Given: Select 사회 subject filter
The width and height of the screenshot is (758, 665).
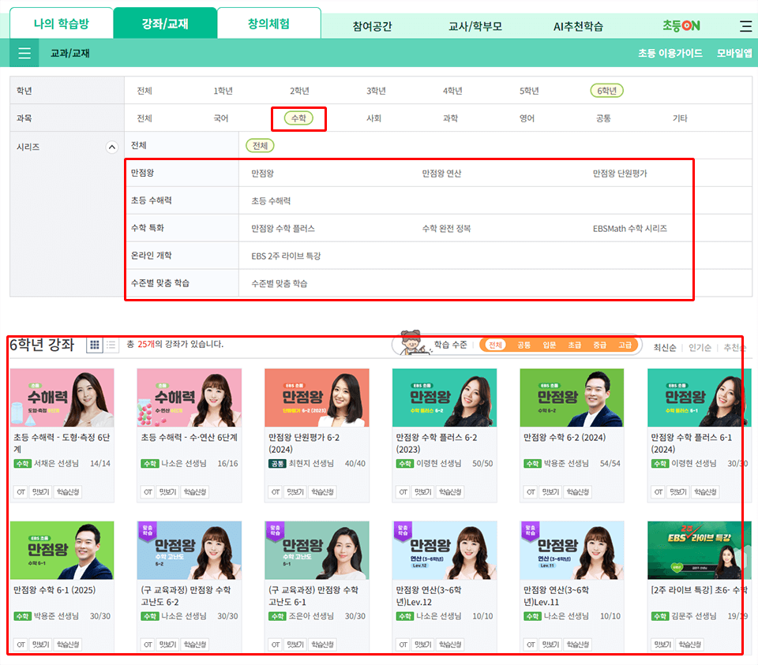Looking at the screenshot, I should click(374, 118).
